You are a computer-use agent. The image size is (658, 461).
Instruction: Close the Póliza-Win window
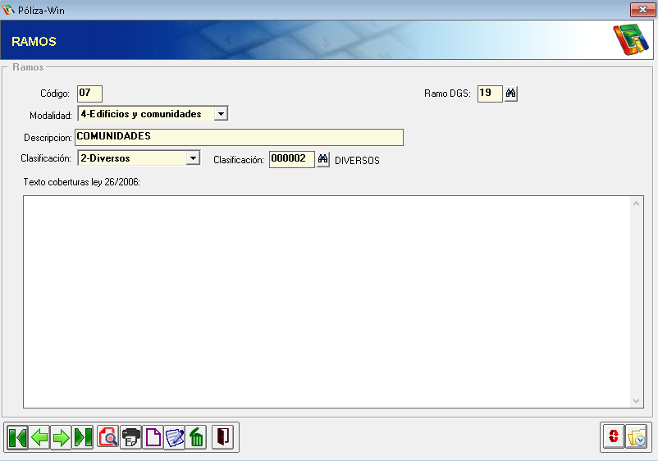(x=642, y=10)
